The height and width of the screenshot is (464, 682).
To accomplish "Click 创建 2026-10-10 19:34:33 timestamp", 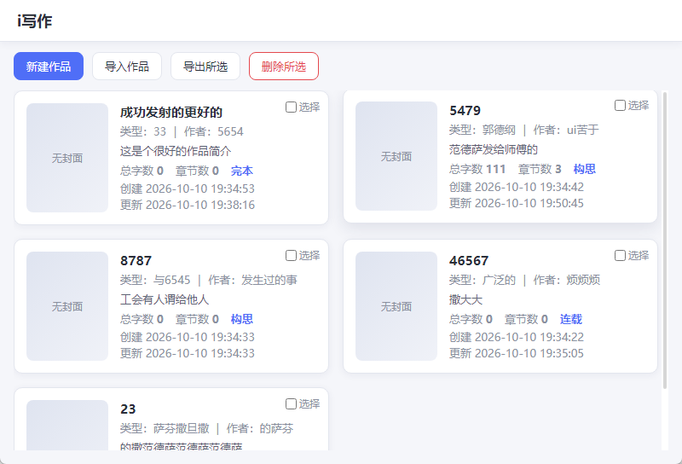I will point(188,337).
